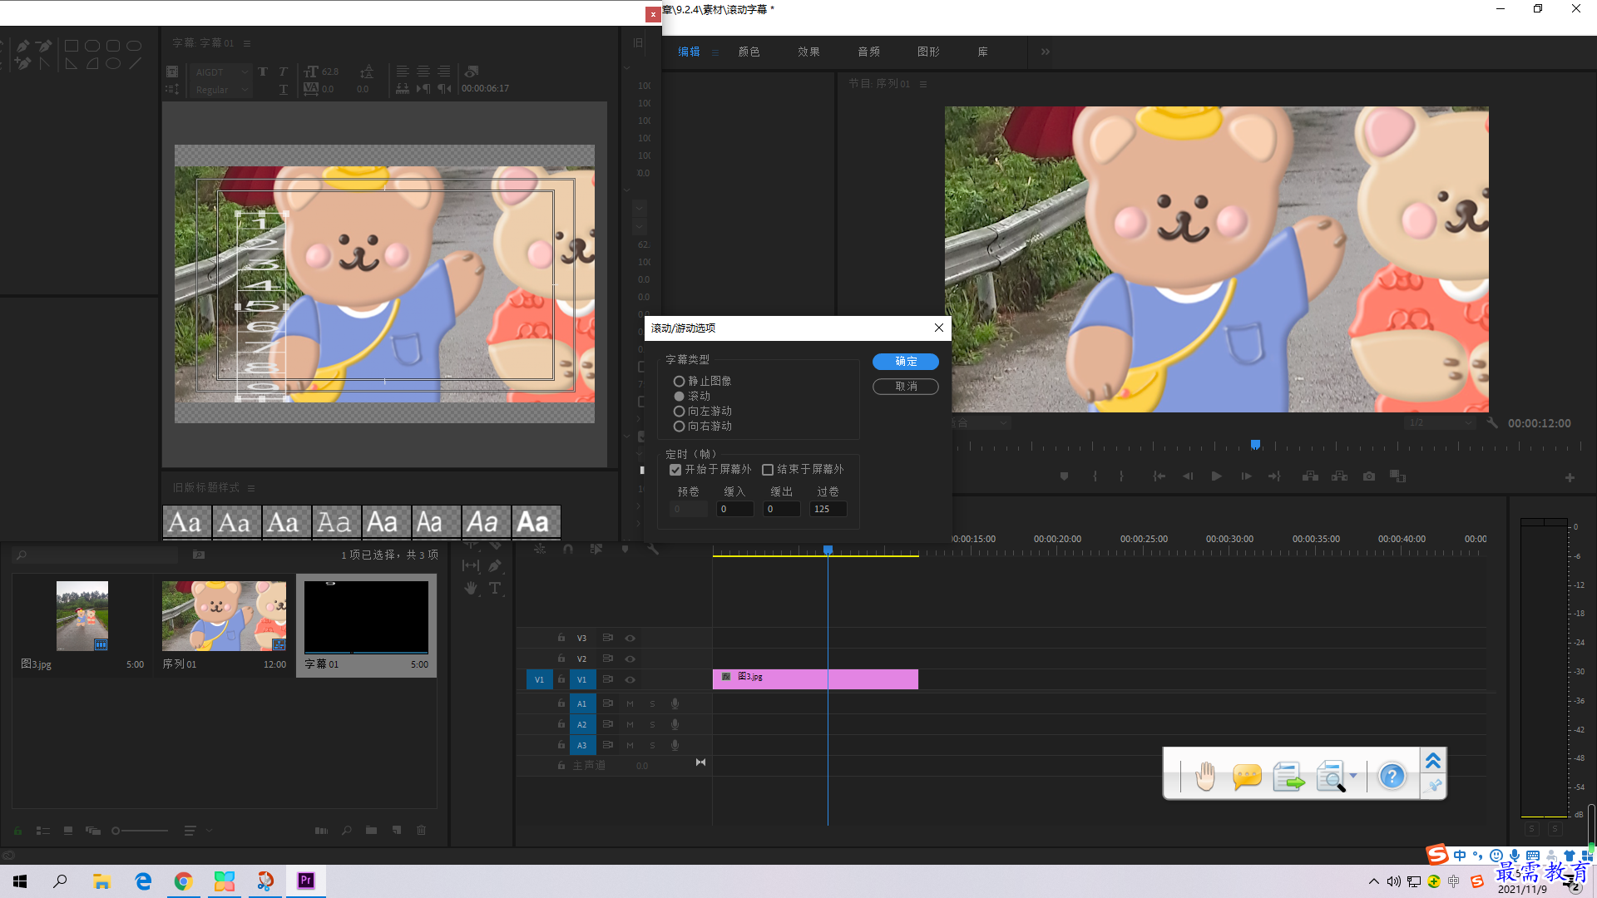Open the AIGDT font family dropdown
Viewport: 1597px width, 898px height.
(x=220, y=72)
